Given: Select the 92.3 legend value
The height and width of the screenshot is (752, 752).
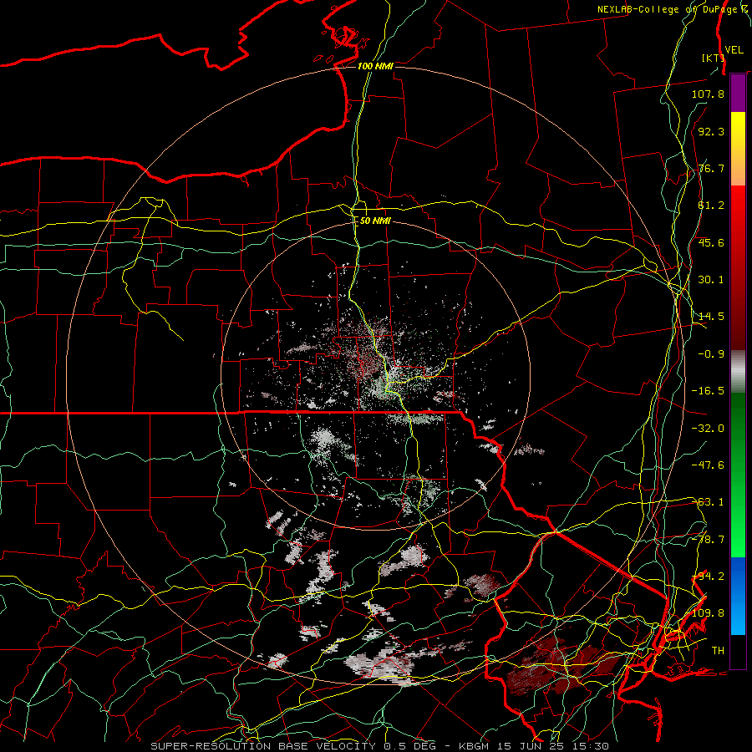Looking at the screenshot, I should coord(711,131).
